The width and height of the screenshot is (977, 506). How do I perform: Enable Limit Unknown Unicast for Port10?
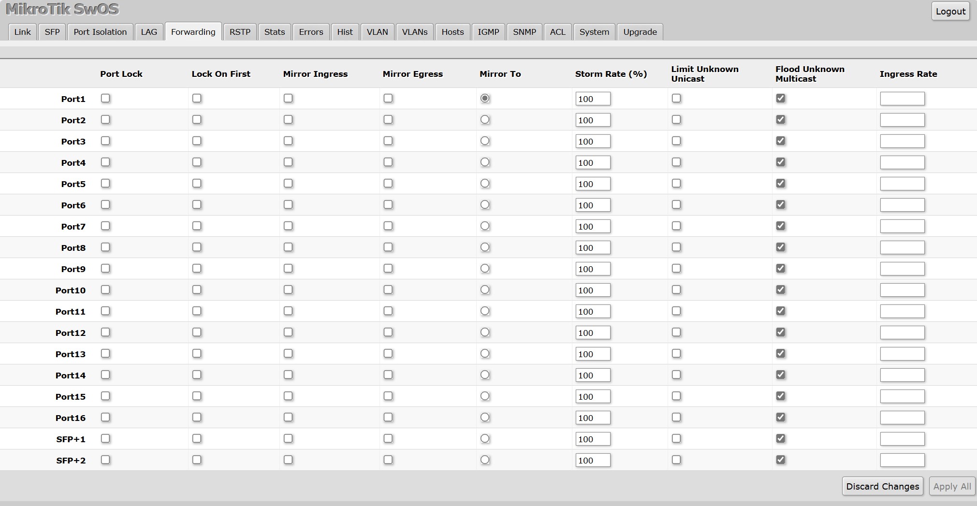tap(676, 290)
